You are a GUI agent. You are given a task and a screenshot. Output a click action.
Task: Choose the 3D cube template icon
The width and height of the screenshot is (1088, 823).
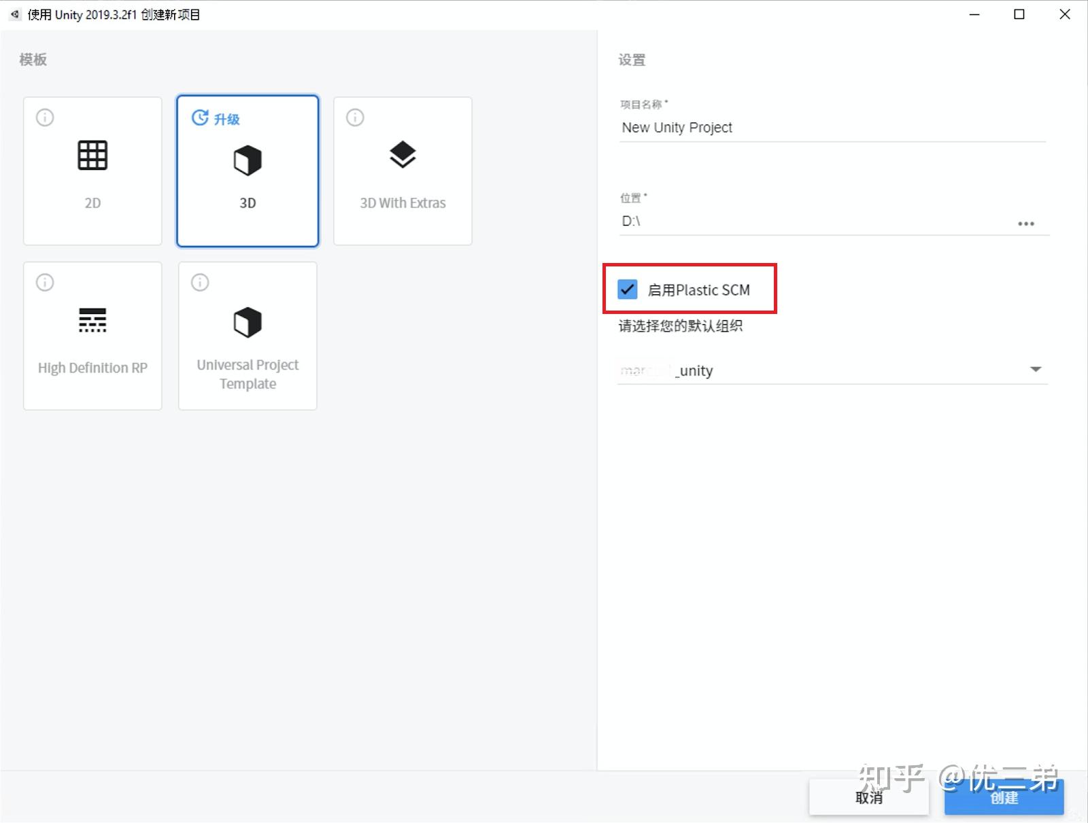[x=248, y=160]
